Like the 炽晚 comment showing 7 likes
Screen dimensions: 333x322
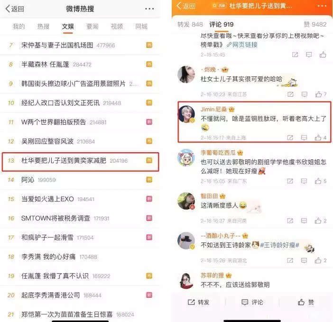point(318,94)
